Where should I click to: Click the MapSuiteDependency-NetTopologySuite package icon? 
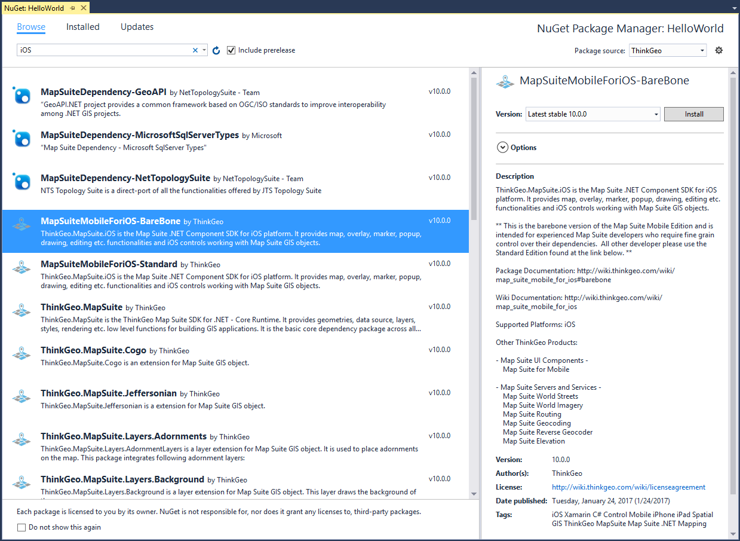coord(22,182)
